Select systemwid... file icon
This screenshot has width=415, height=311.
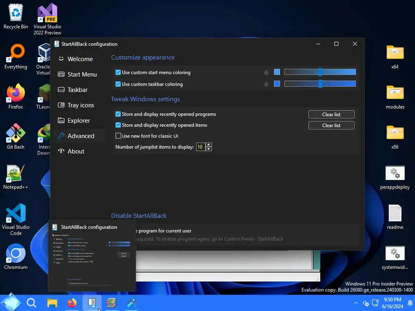tap(395, 257)
